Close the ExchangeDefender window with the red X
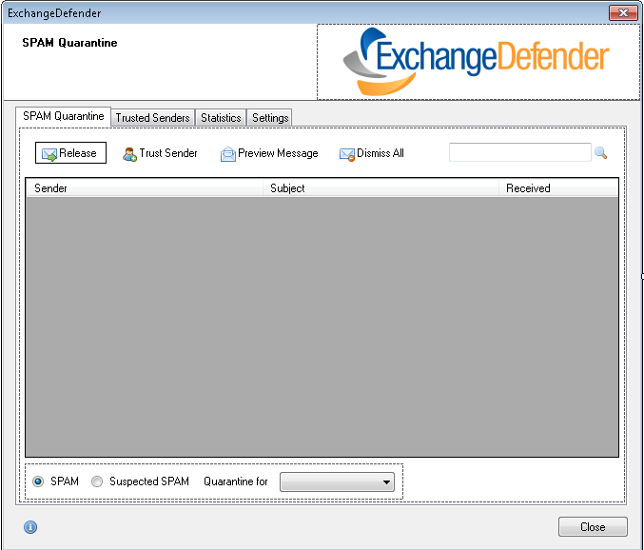The height and width of the screenshot is (550, 644). click(x=624, y=13)
